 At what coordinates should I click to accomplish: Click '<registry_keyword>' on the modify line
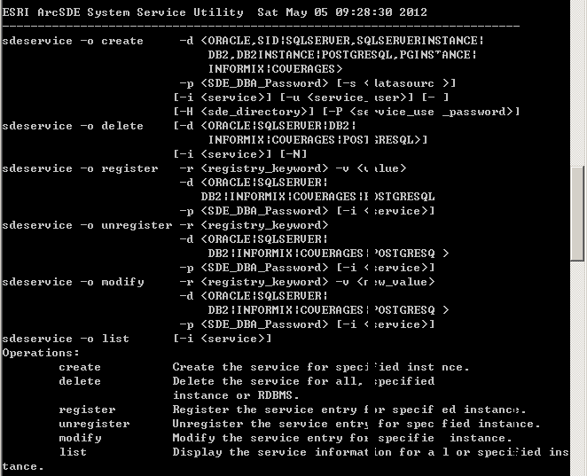tap(264, 282)
